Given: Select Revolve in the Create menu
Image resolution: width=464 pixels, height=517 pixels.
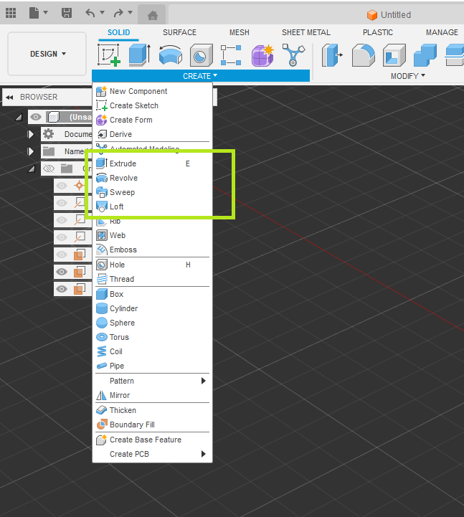Looking at the screenshot, I should tap(152, 178).
